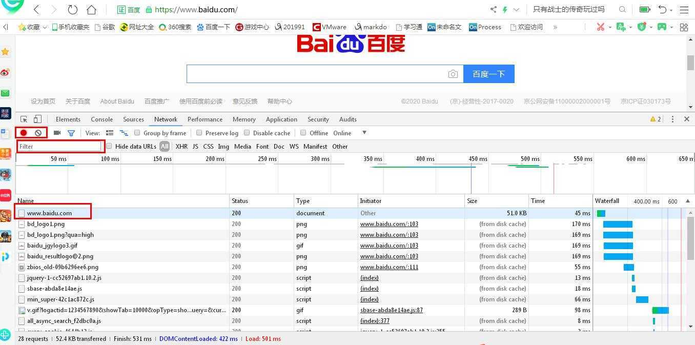
Task: Click the browser back arrow
Action: (37, 9)
